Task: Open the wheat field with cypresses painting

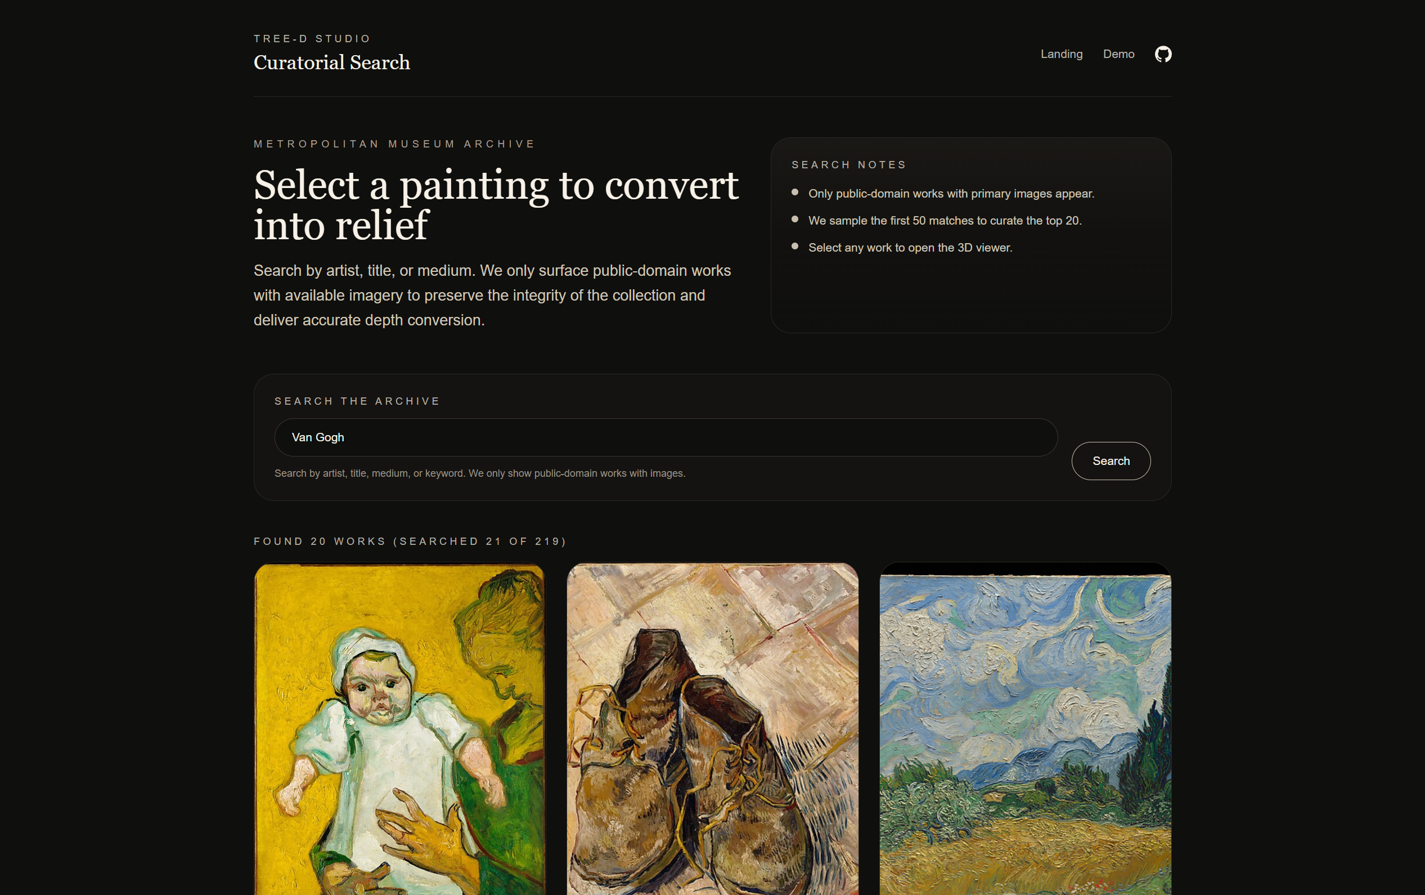Action: click(1025, 729)
